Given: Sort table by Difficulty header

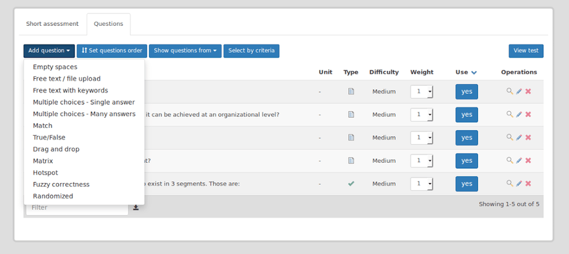Looking at the screenshot, I should (x=384, y=72).
